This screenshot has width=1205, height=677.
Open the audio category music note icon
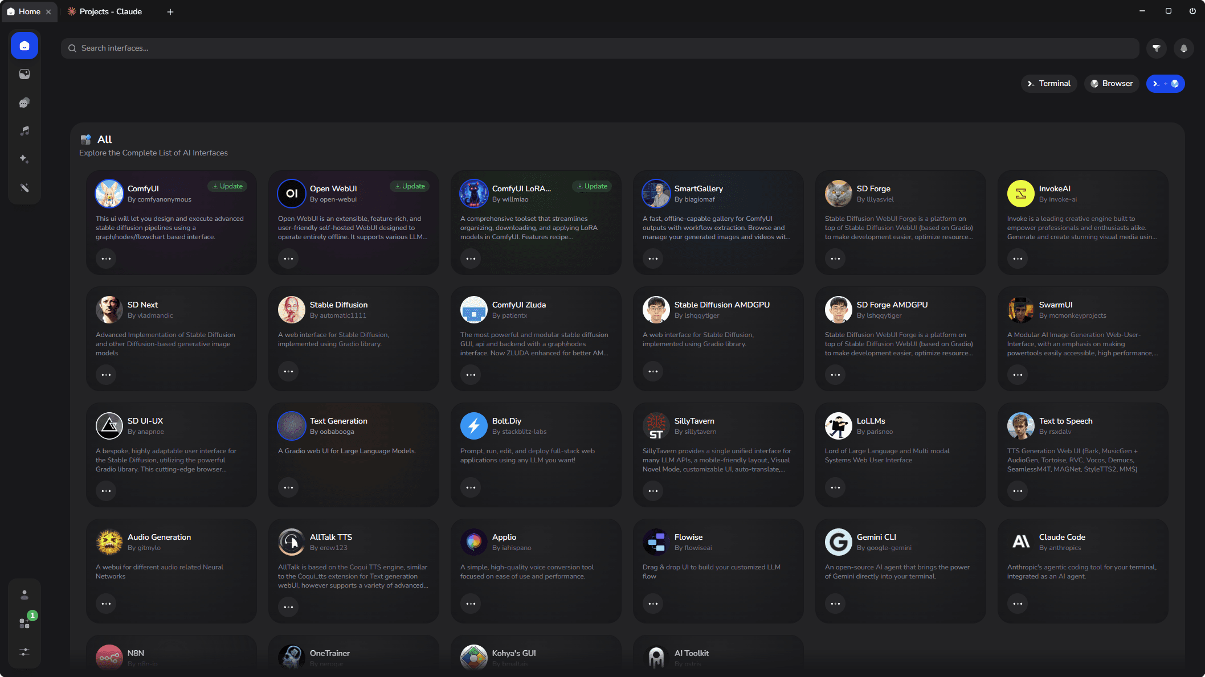[24, 131]
